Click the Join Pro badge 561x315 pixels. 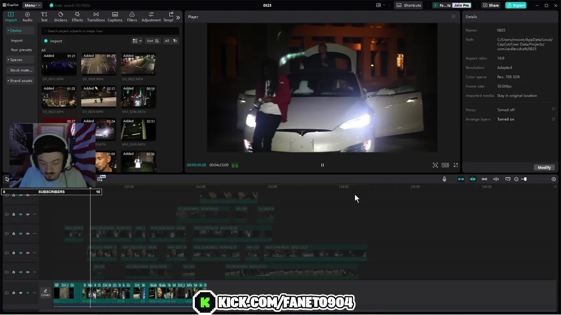[462, 5]
